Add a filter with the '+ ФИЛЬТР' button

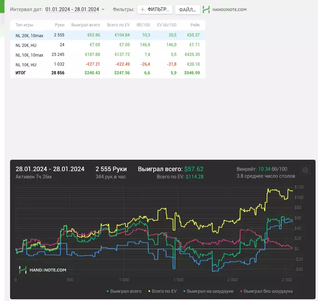[x=154, y=10]
